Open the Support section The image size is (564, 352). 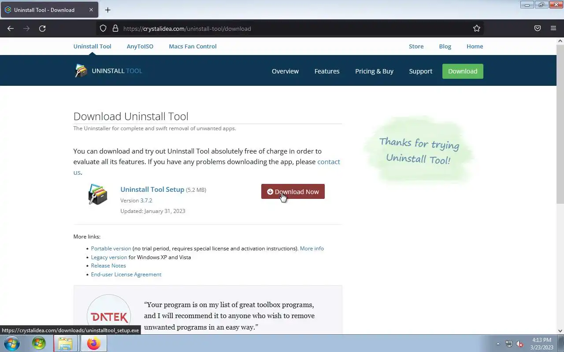(x=420, y=71)
